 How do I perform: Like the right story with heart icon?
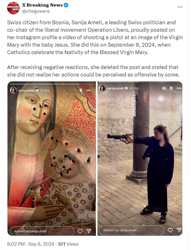[170, 230]
